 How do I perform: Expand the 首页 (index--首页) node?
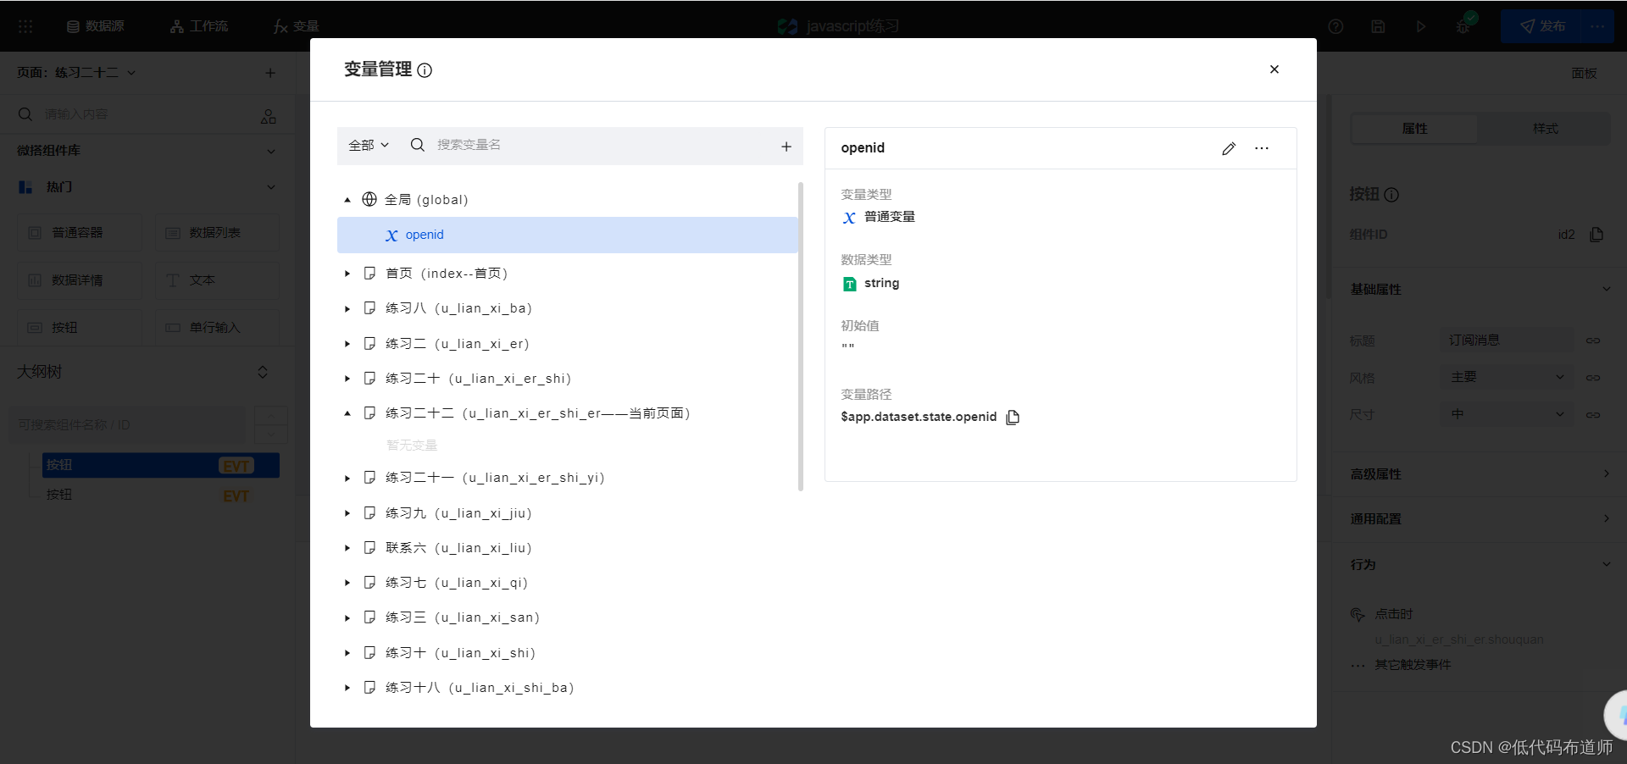click(x=347, y=274)
